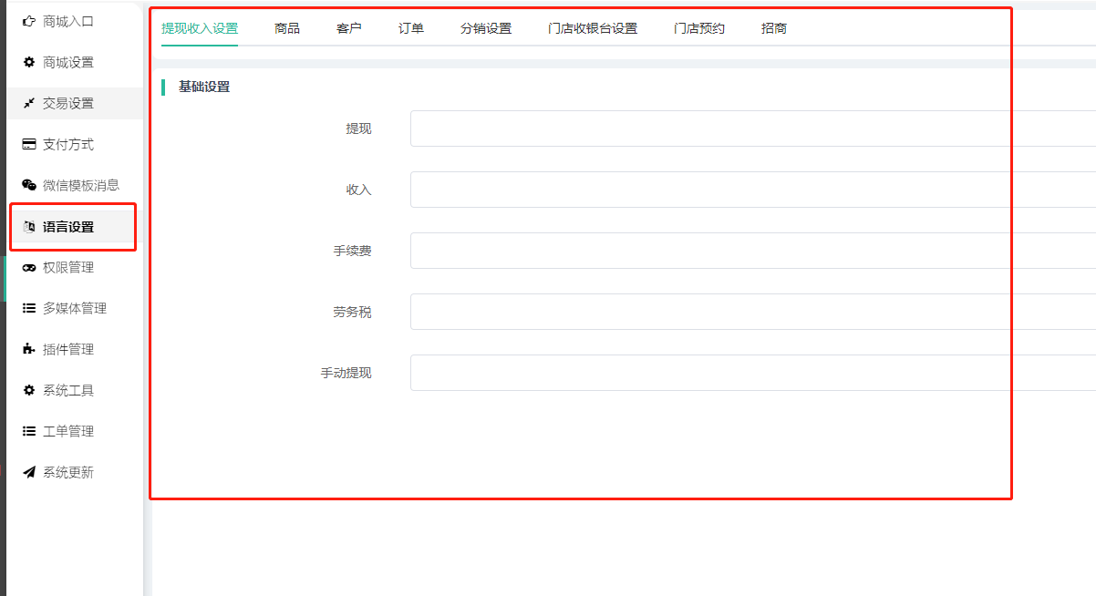Viewport: 1096px width, 596px height.
Task: Go to 多媒体管理 section
Action: (x=75, y=308)
